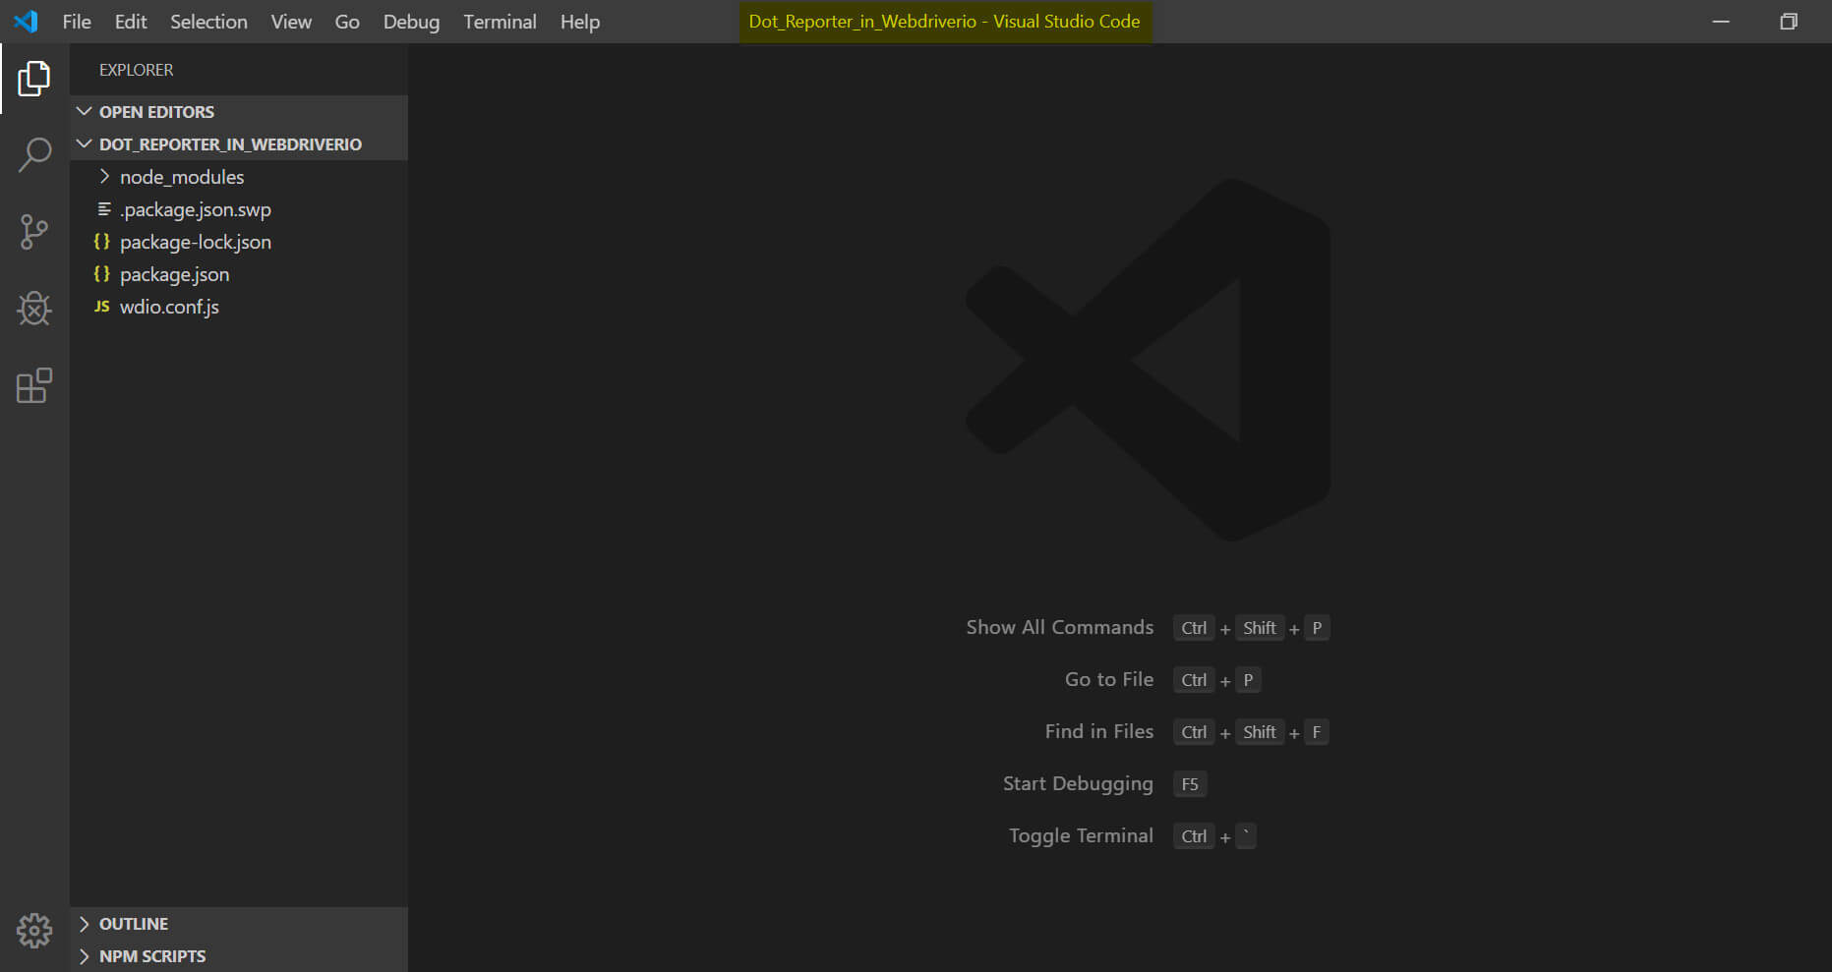Image resolution: width=1832 pixels, height=972 pixels.
Task: Open the Search view icon
Action: [34, 155]
